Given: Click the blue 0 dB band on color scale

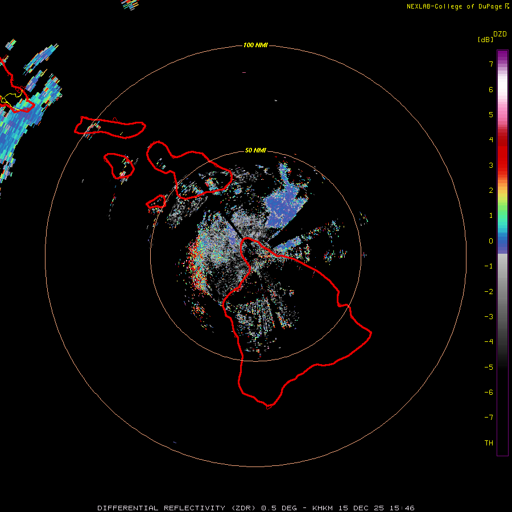Looking at the screenshot, I should coord(502,243).
